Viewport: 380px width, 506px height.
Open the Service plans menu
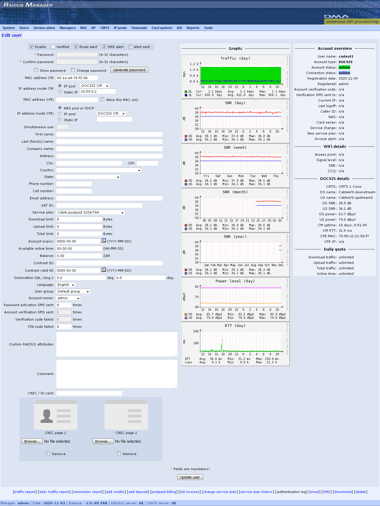[44, 28]
